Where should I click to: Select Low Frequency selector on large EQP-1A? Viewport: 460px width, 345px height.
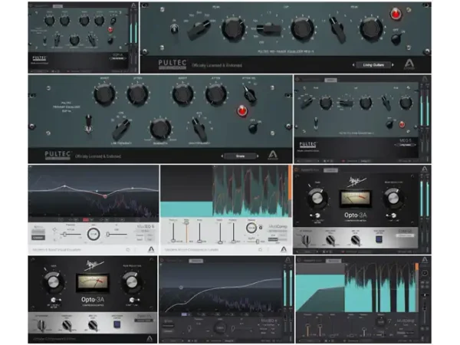coord(120,130)
